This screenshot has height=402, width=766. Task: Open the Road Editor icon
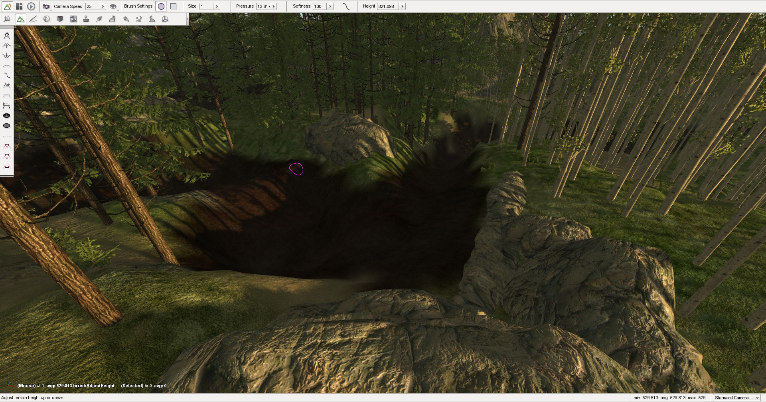(x=152, y=19)
